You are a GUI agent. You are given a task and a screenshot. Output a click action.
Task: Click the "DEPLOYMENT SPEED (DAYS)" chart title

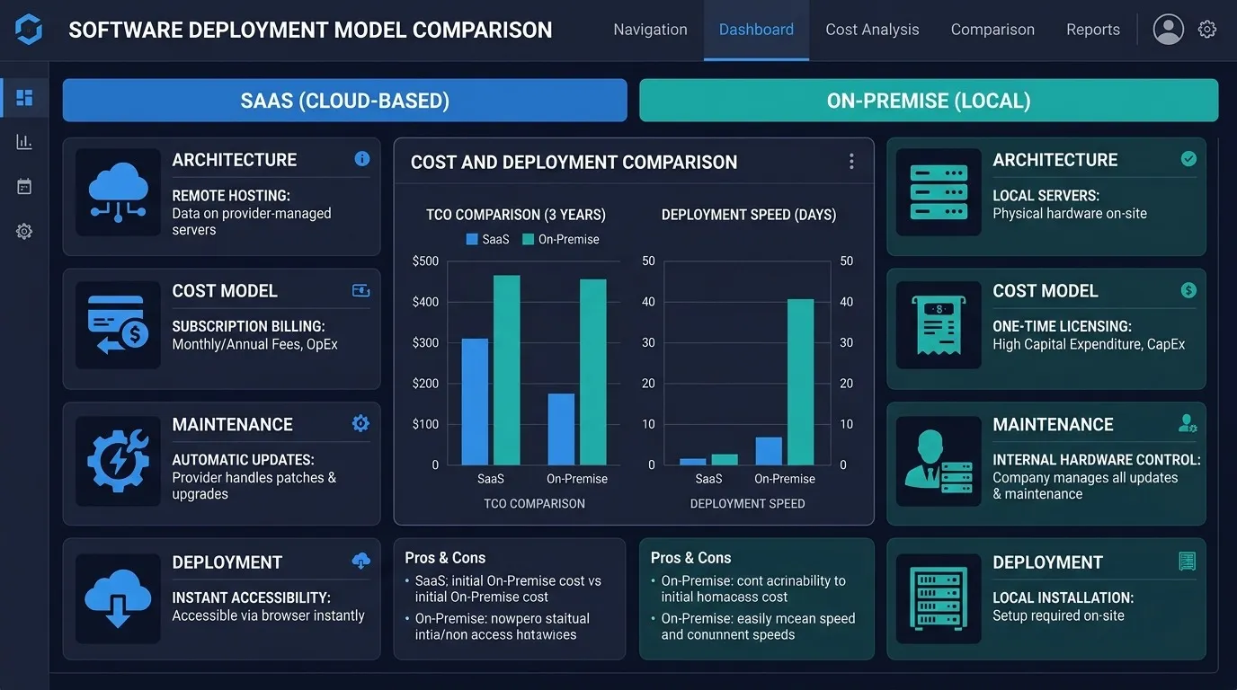coord(749,215)
